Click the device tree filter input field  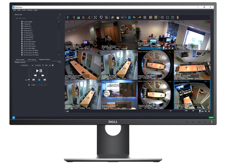click(x=36, y=18)
